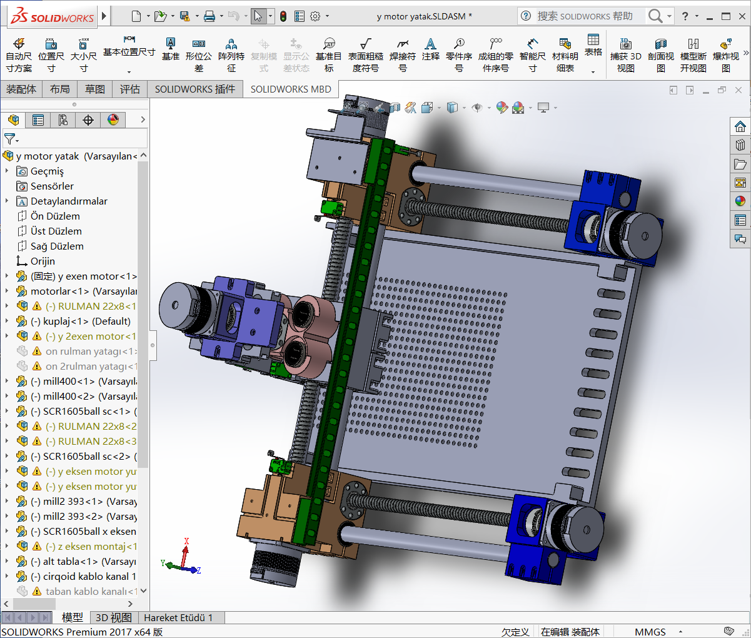The image size is (751, 638).
Task: Click the Note (注释) tool
Action: 431,49
